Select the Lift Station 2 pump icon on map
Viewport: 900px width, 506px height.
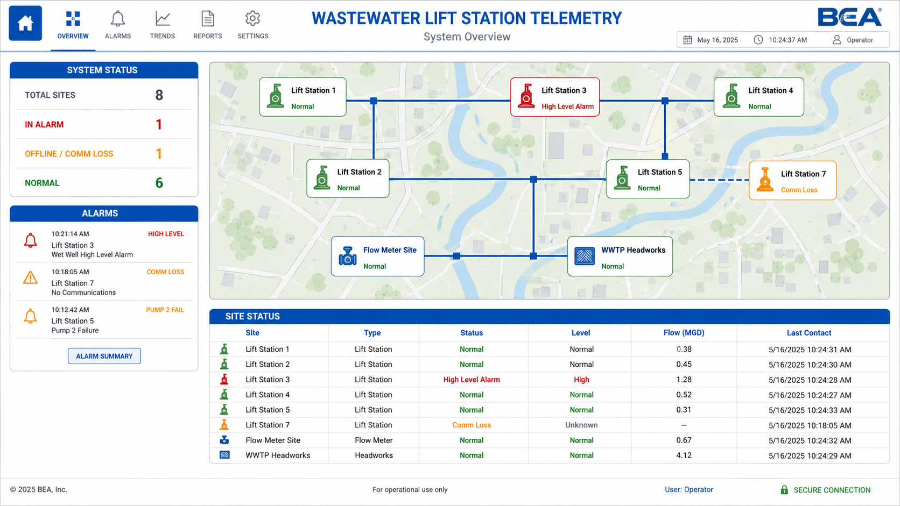click(322, 177)
